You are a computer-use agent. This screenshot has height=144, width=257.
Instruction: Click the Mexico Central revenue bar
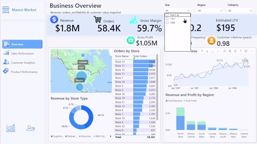pos(191,127)
